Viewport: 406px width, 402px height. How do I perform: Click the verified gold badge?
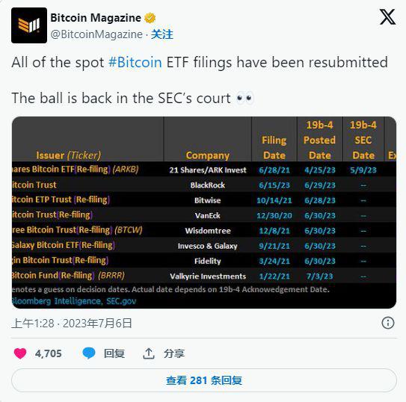150,18
